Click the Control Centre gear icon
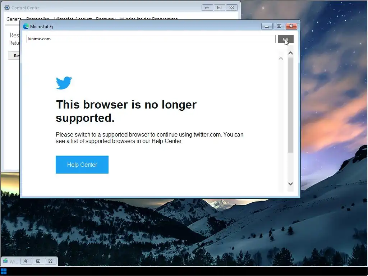This screenshot has height=276, width=368. tap(7, 8)
